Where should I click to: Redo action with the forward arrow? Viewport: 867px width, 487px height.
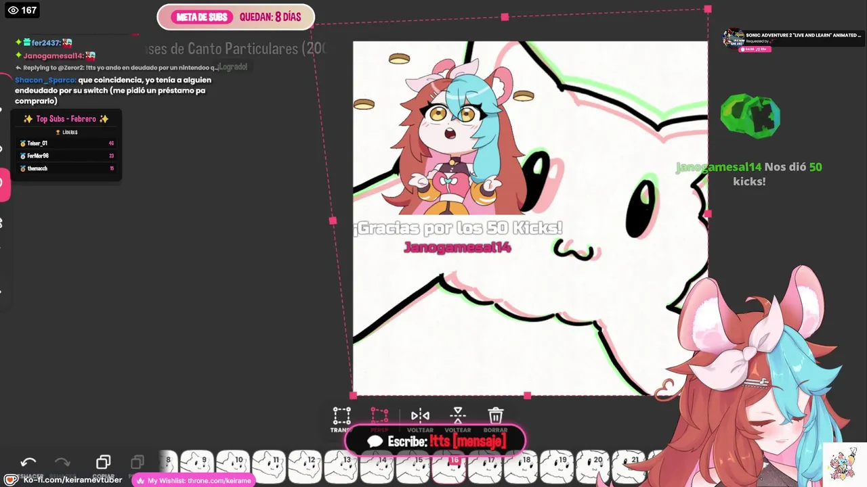62,462
